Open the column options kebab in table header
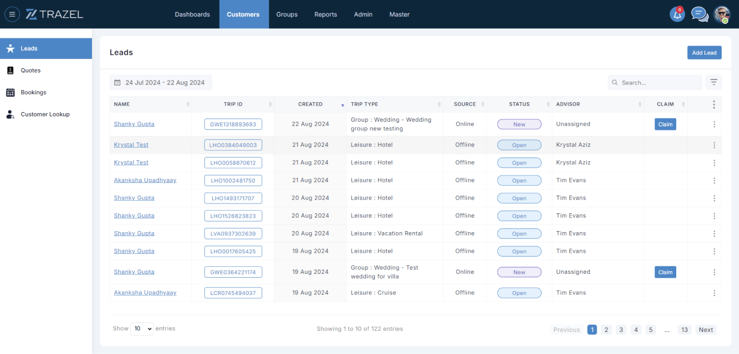Viewport: 739px width, 354px height. (714, 104)
